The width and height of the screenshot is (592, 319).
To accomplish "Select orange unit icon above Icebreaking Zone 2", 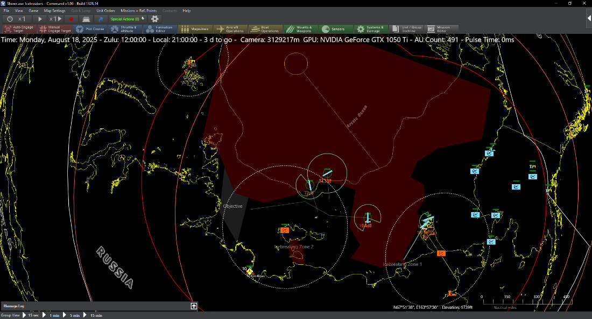I will click(285, 230).
